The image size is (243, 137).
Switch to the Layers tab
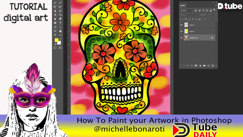pyautogui.click(x=183, y=5)
